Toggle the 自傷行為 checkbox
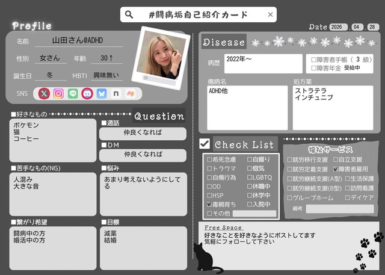 (209, 178)
